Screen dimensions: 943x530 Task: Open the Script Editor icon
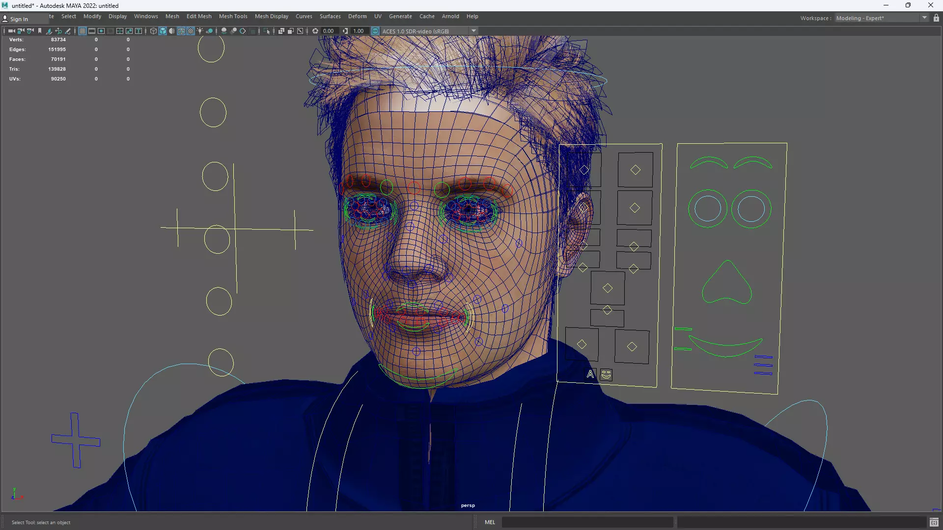click(934, 522)
